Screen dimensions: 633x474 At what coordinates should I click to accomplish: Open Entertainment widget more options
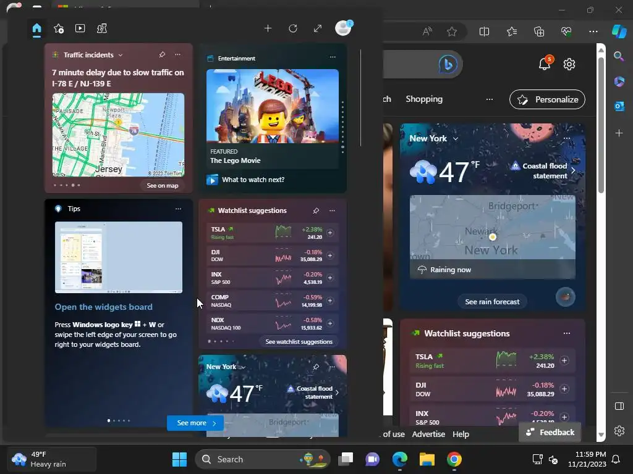pyautogui.click(x=333, y=57)
